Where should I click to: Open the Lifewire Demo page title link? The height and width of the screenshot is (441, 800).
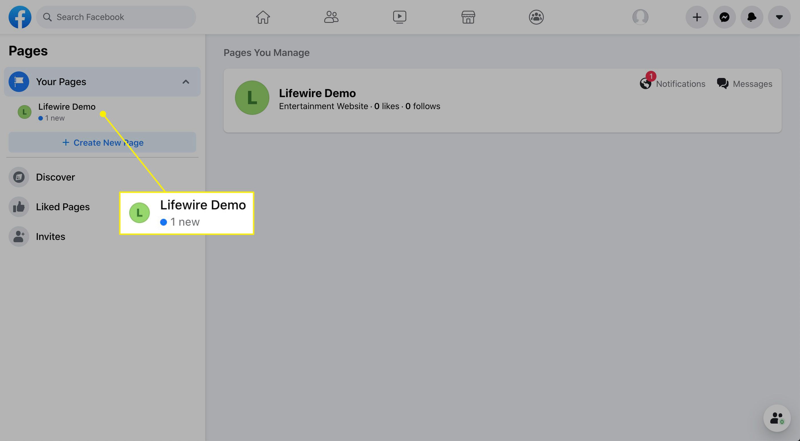317,93
